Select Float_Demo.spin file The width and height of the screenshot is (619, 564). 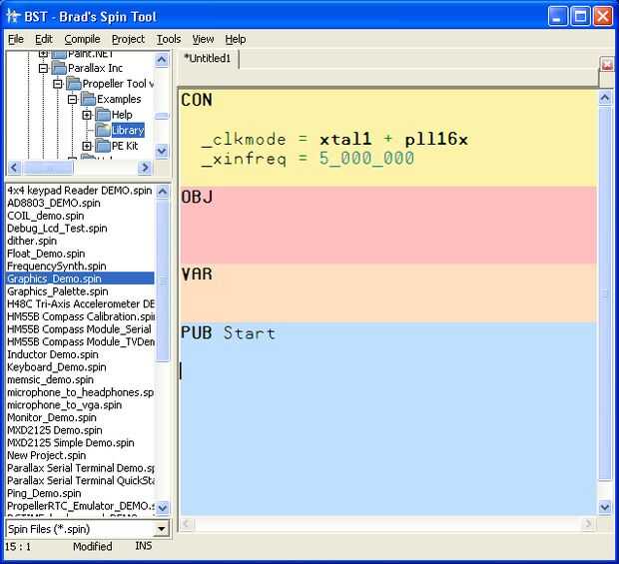(x=46, y=254)
